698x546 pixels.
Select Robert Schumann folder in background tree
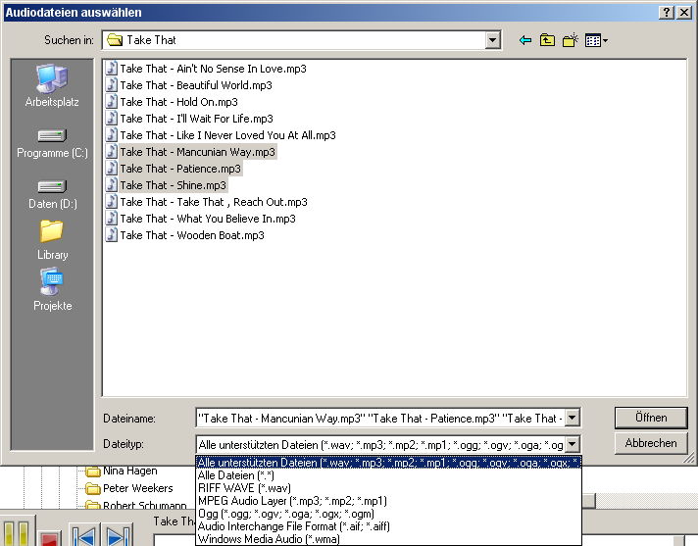136,506
